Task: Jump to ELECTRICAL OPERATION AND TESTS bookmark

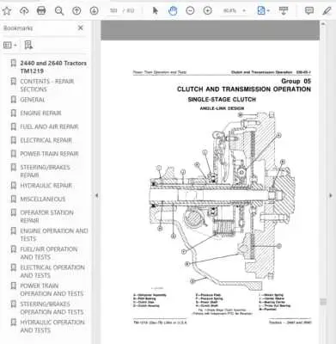Action: [52, 272]
